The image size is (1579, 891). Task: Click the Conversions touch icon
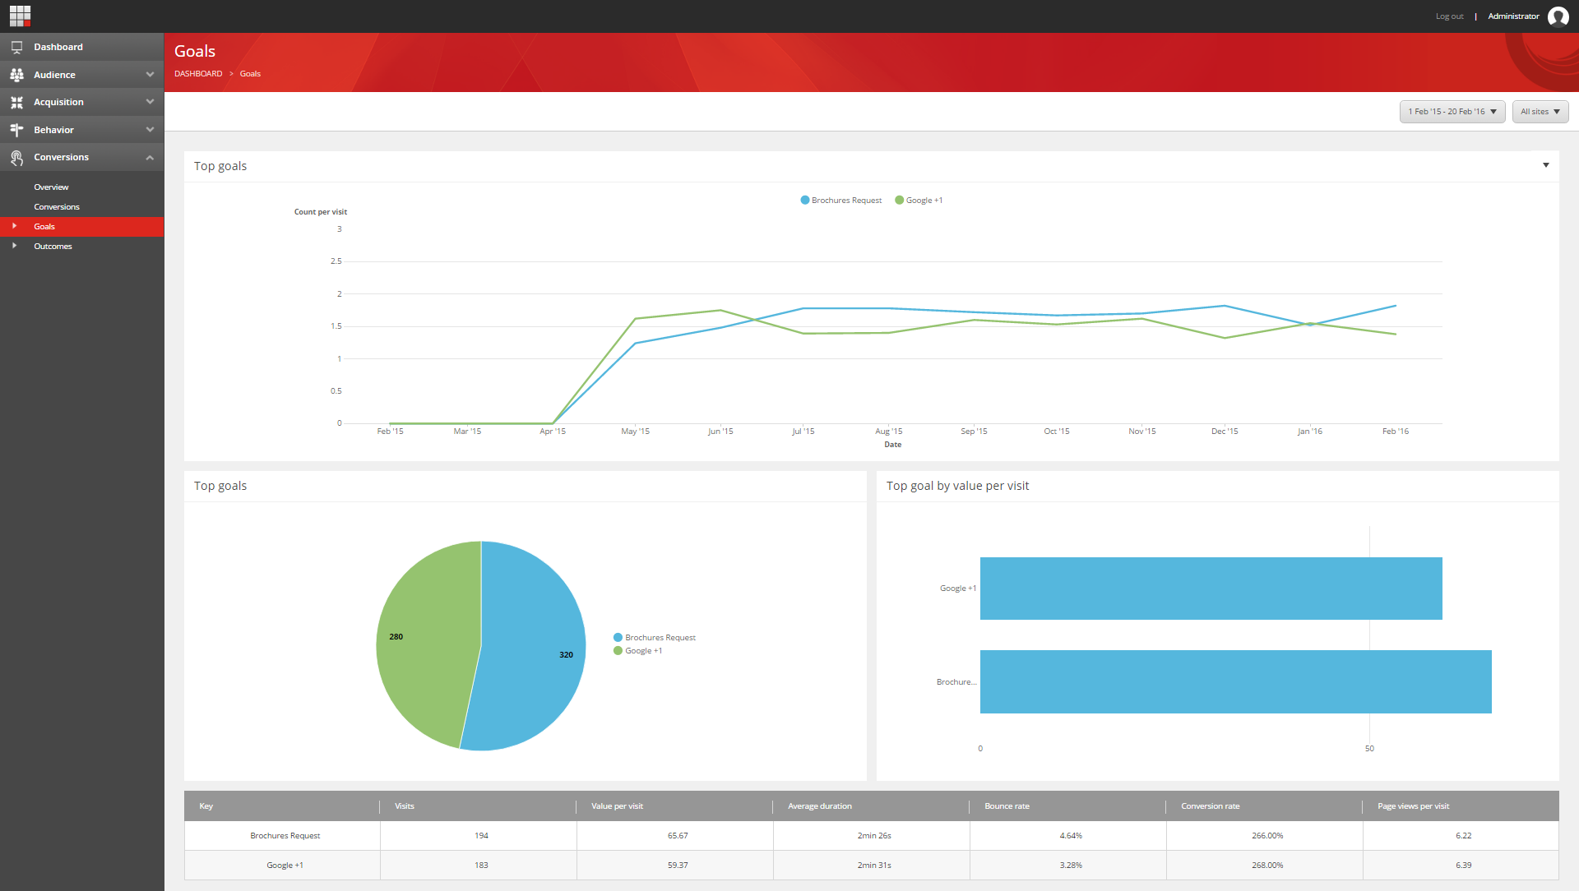pyautogui.click(x=16, y=158)
